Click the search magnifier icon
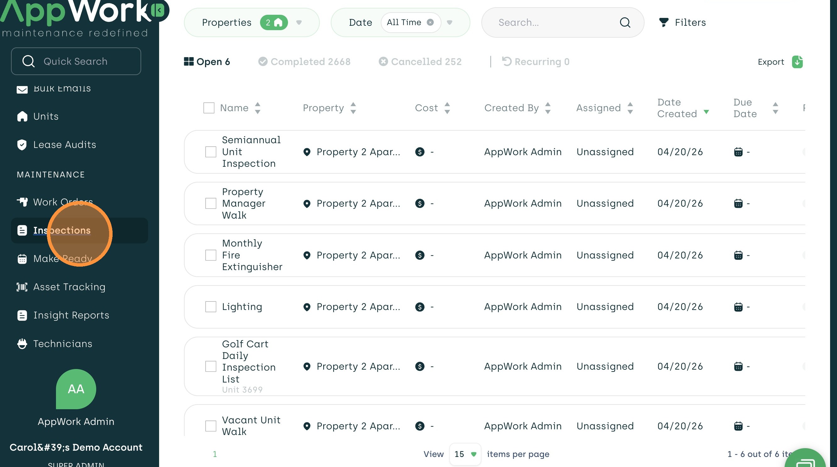Screen dimensions: 837x467 click(625, 22)
